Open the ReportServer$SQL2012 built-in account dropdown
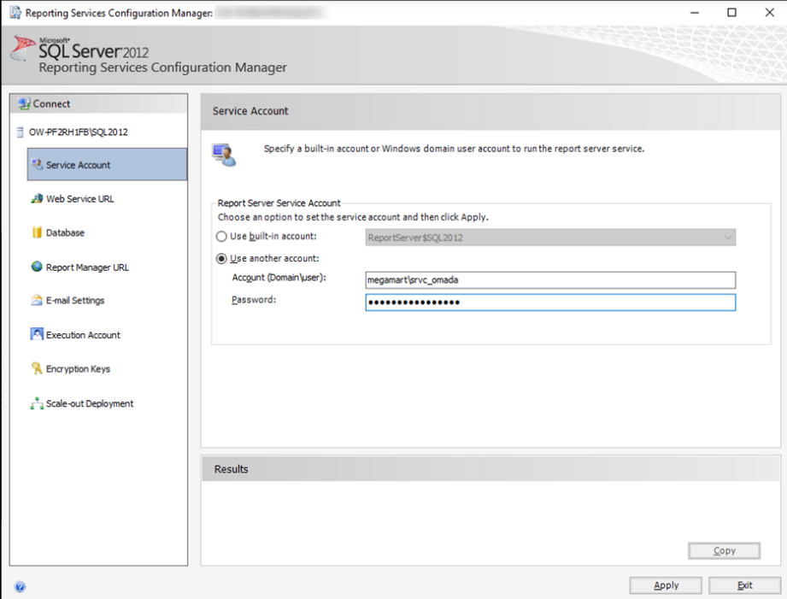The width and height of the screenshot is (787, 599). [x=550, y=238]
